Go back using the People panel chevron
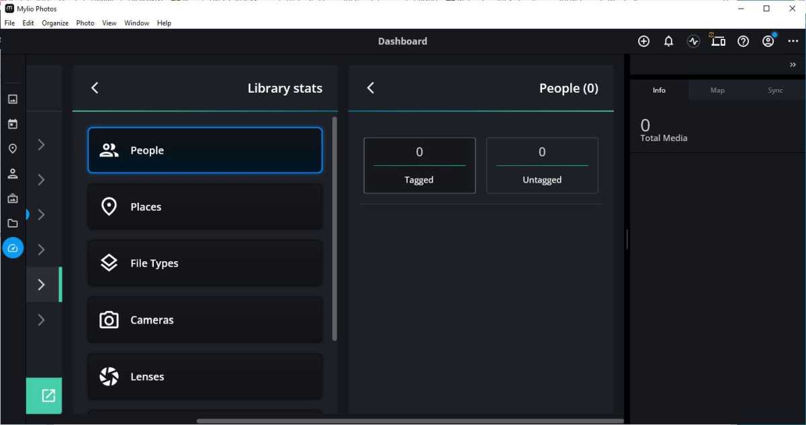This screenshot has height=425, width=806. coord(370,87)
